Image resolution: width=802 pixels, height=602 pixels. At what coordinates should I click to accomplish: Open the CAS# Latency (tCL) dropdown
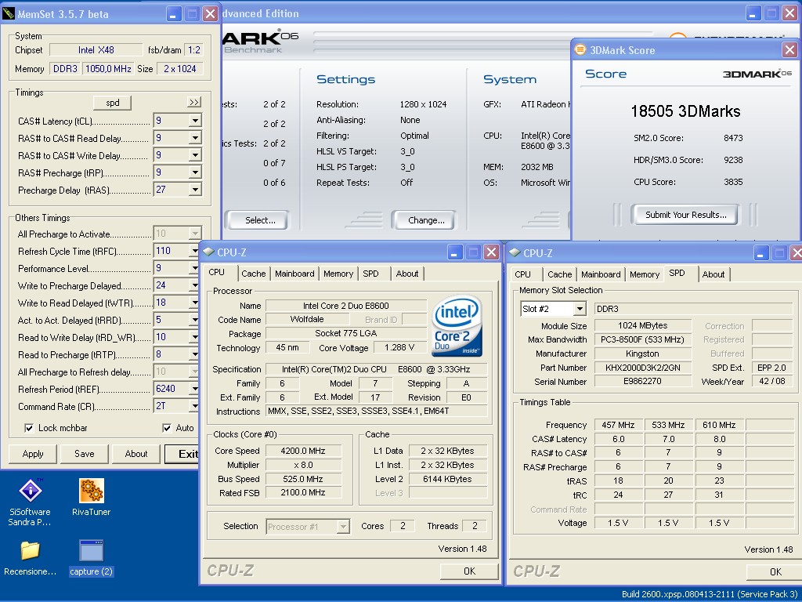[x=195, y=121]
